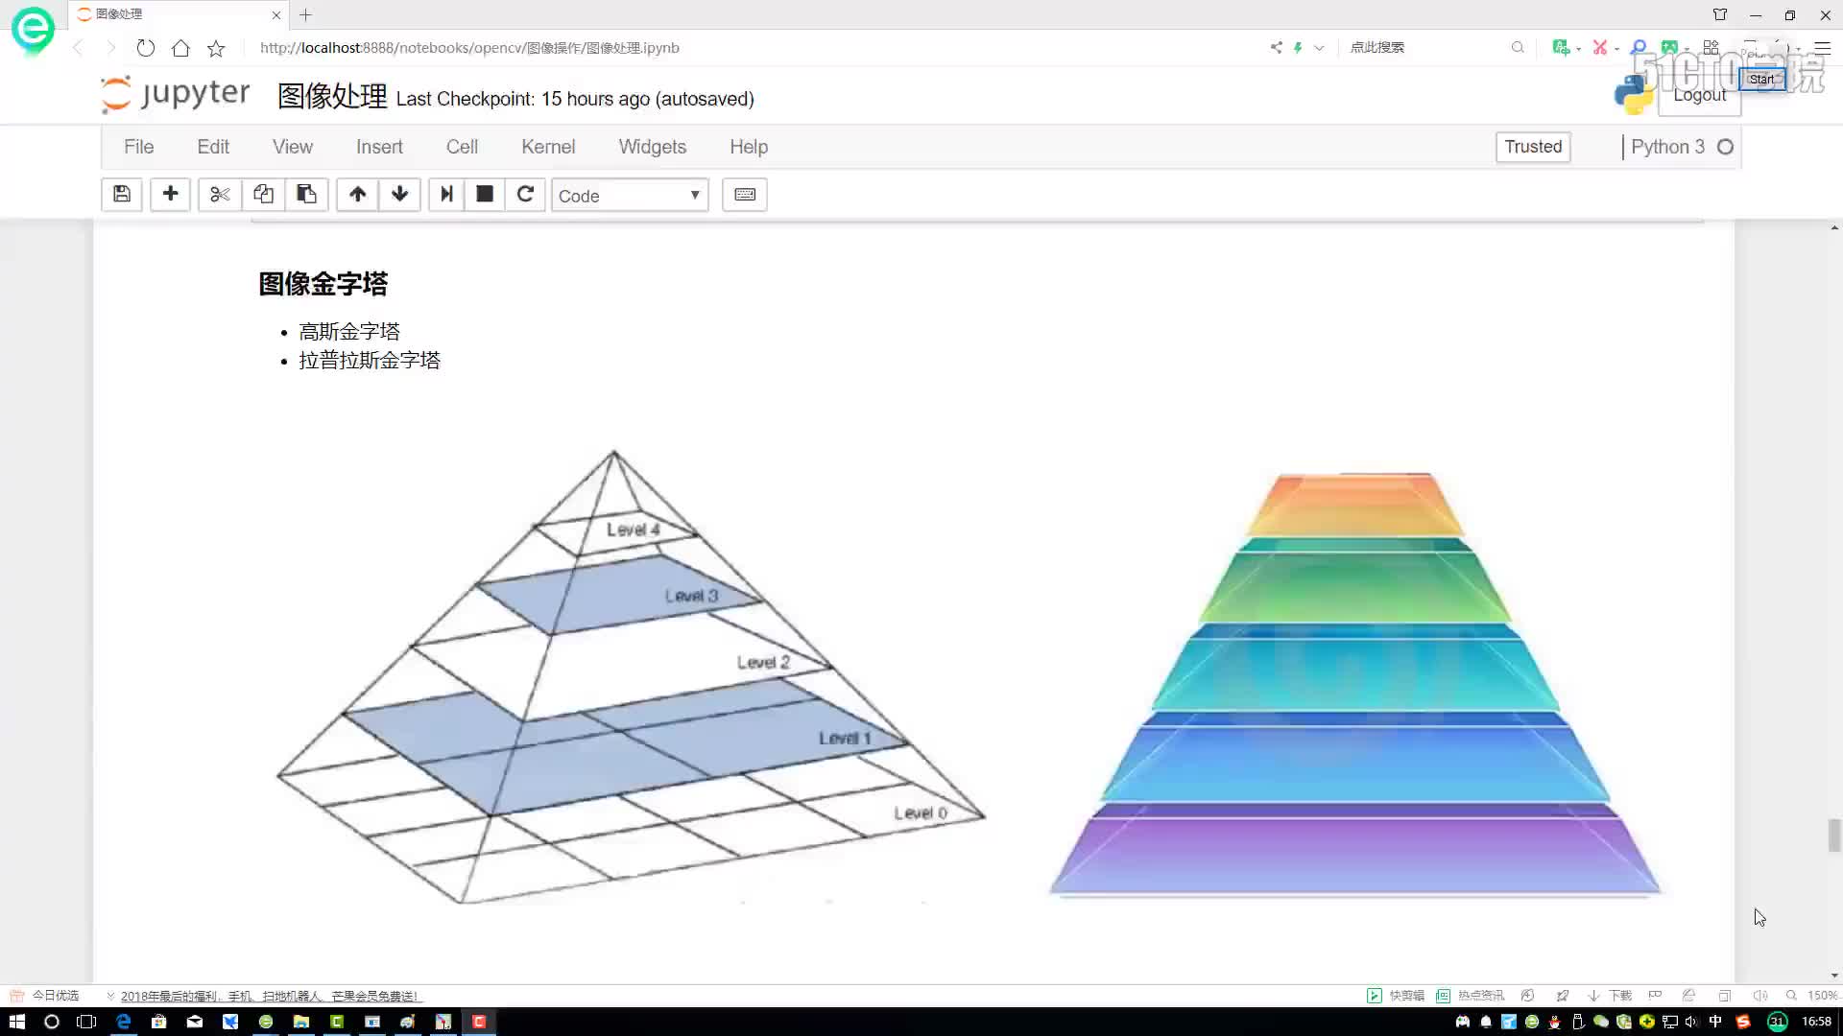Open Microsoft Edge from taskbar
The height and width of the screenshot is (1036, 1843).
(x=123, y=1022)
